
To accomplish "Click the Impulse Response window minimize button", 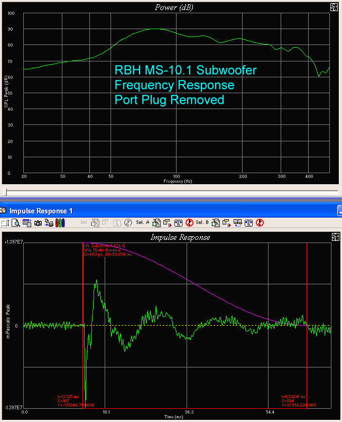I will click(339, 211).
